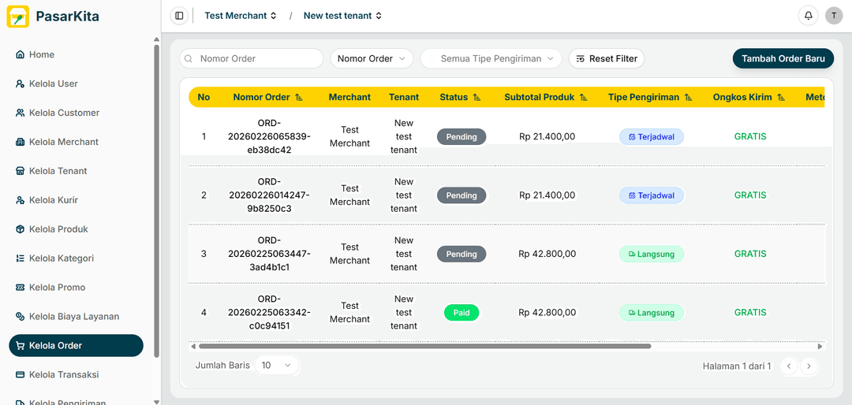Sort by Subtotal Produk column icon
The height and width of the screenshot is (405, 852).
coord(584,98)
